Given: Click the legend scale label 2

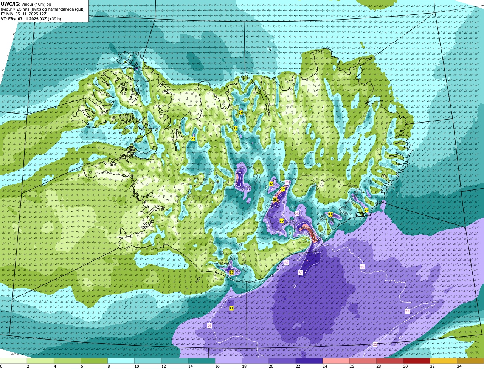Looking at the screenshot, I should pyautogui.click(x=28, y=366).
